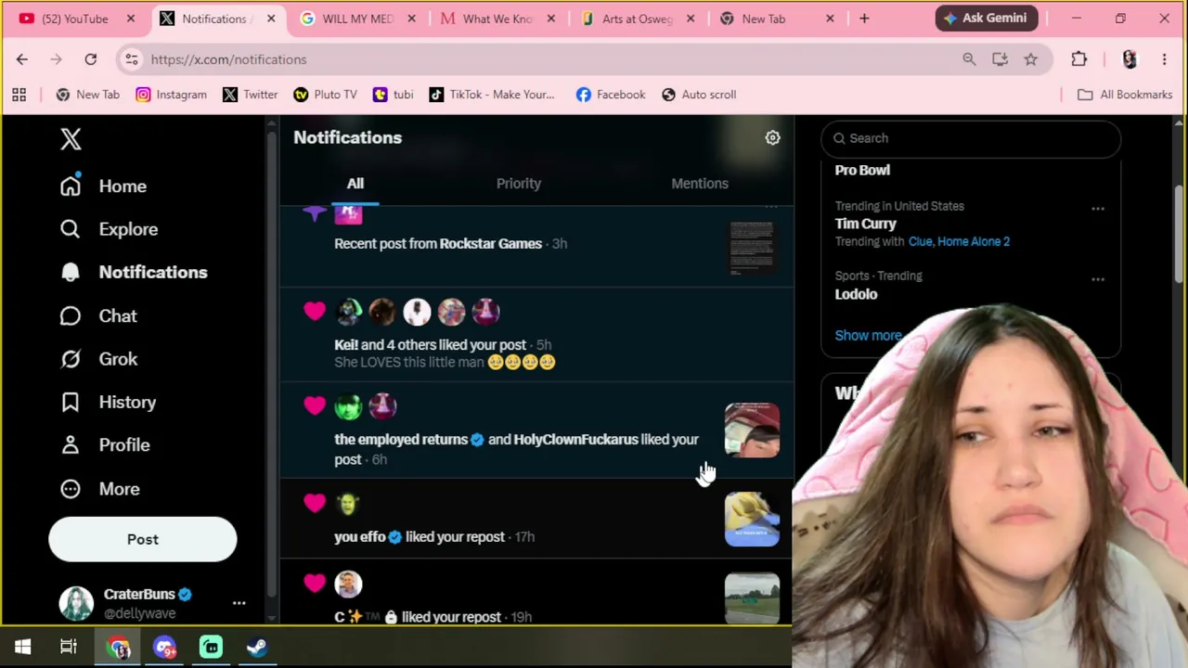Click the X logo in the sidebar
The image size is (1188, 668).
coord(71,139)
